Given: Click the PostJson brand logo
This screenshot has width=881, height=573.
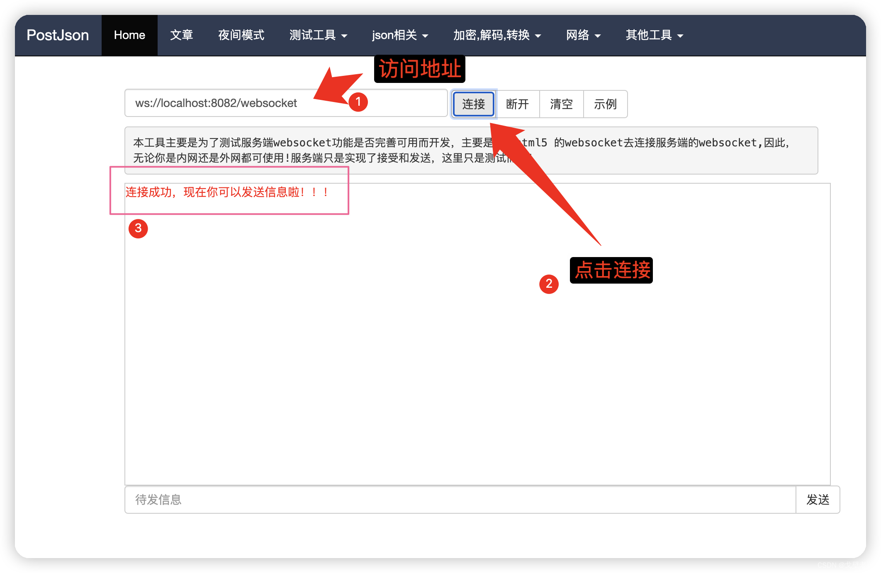Looking at the screenshot, I should click(x=58, y=35).
